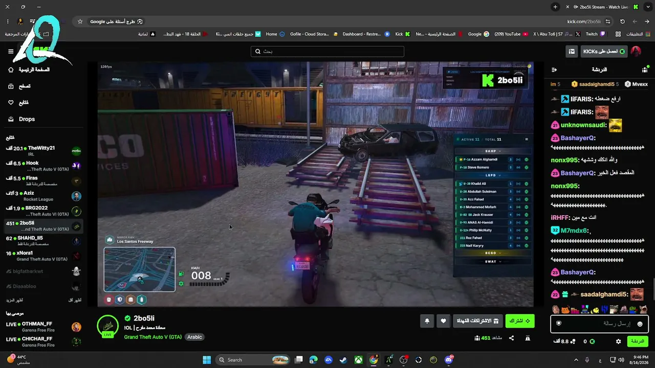Open the Twitch bookmark
Viewport: 655px width, 368px height.
pyautogui.click(x=596, y=34)
